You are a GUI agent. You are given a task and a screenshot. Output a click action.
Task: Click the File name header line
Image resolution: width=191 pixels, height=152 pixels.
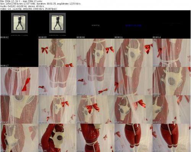click(21, 1)
